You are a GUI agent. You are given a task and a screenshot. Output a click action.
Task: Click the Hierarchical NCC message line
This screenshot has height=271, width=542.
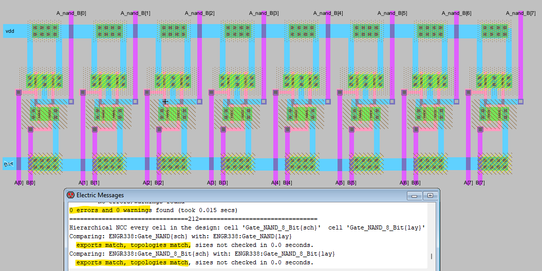click(247, 227)
